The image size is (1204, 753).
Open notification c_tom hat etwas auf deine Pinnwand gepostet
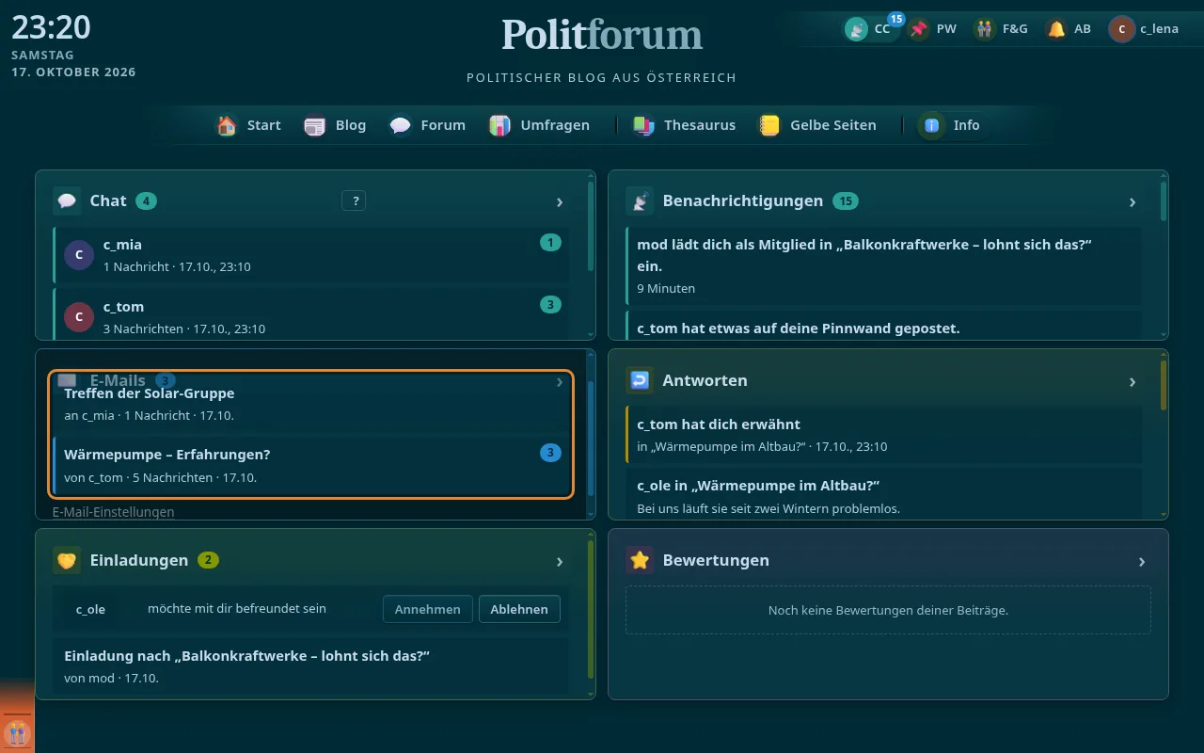pos(883,326)
